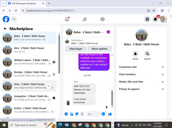172x128 pixels.
Task: Open the Chrome three-dot menu
Action: (168, 11)
